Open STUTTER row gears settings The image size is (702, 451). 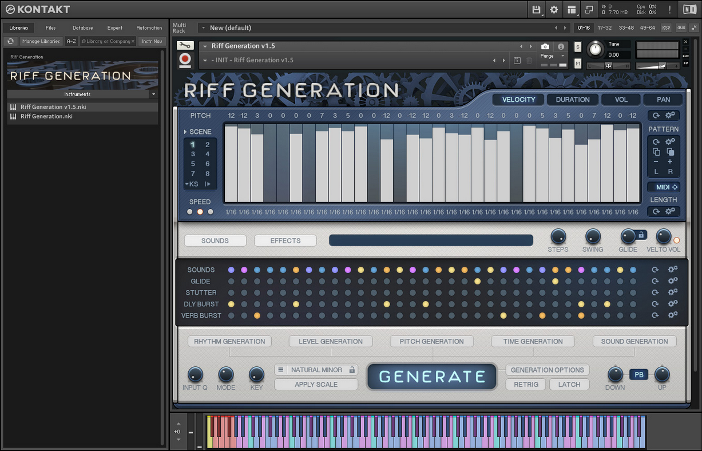coord(673,292)
